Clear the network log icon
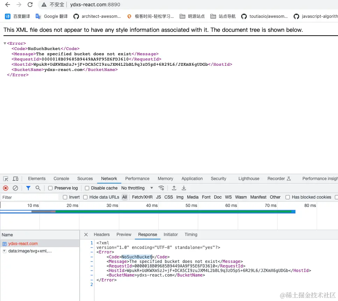Viewport: 338px width, 301px height. pyautogui.click(x=15, y=188)
